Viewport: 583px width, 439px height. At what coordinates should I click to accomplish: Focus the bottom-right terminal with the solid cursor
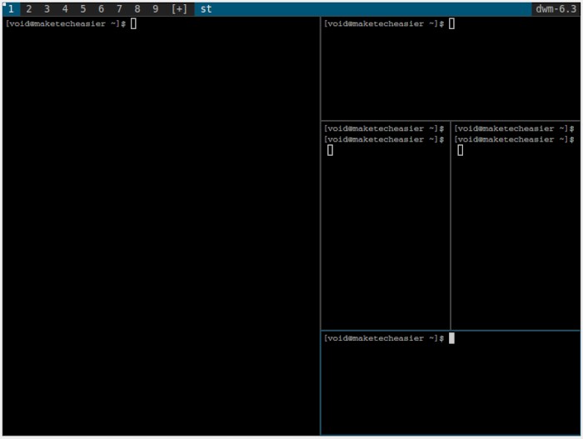pos(451,383)
